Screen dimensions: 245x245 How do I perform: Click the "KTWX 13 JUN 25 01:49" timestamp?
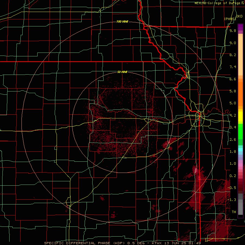176,243
